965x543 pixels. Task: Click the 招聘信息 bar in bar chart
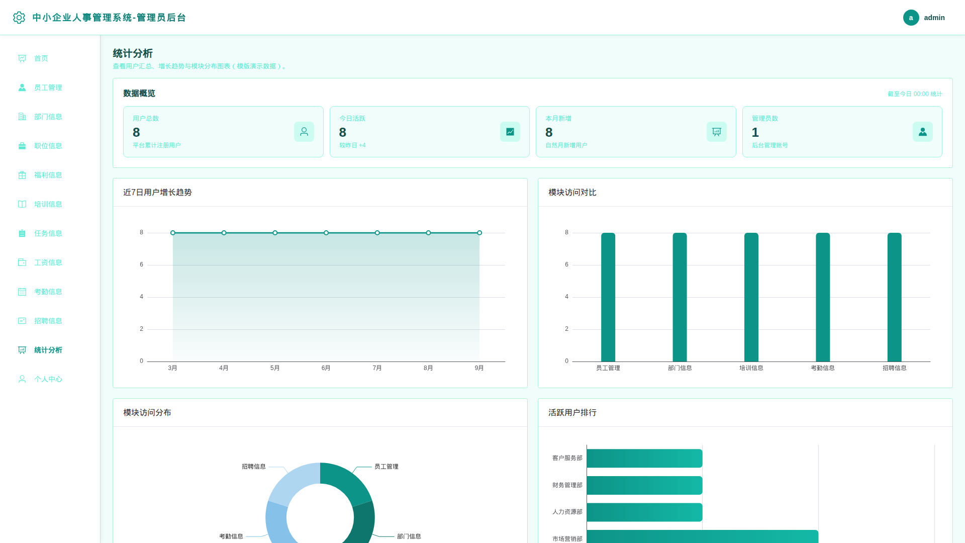895,297
